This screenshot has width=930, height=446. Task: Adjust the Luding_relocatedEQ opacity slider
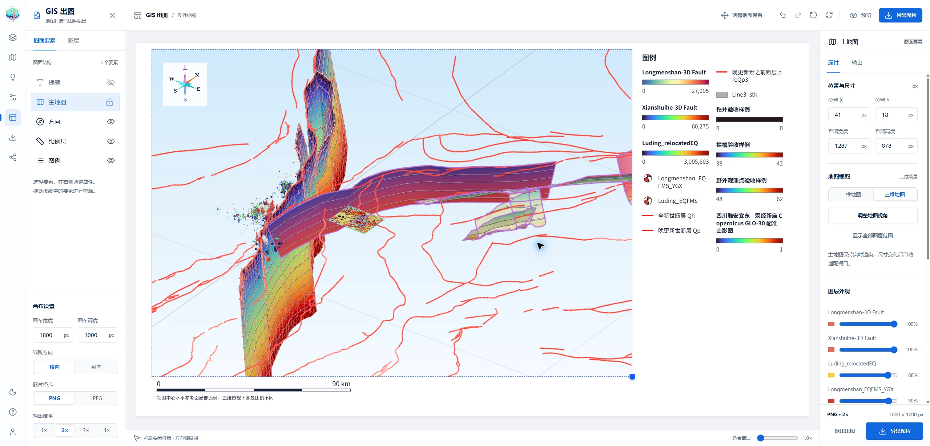tap(868, 375)
